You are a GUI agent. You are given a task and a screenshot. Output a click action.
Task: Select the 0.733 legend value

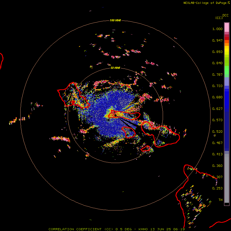pos(217,86)
